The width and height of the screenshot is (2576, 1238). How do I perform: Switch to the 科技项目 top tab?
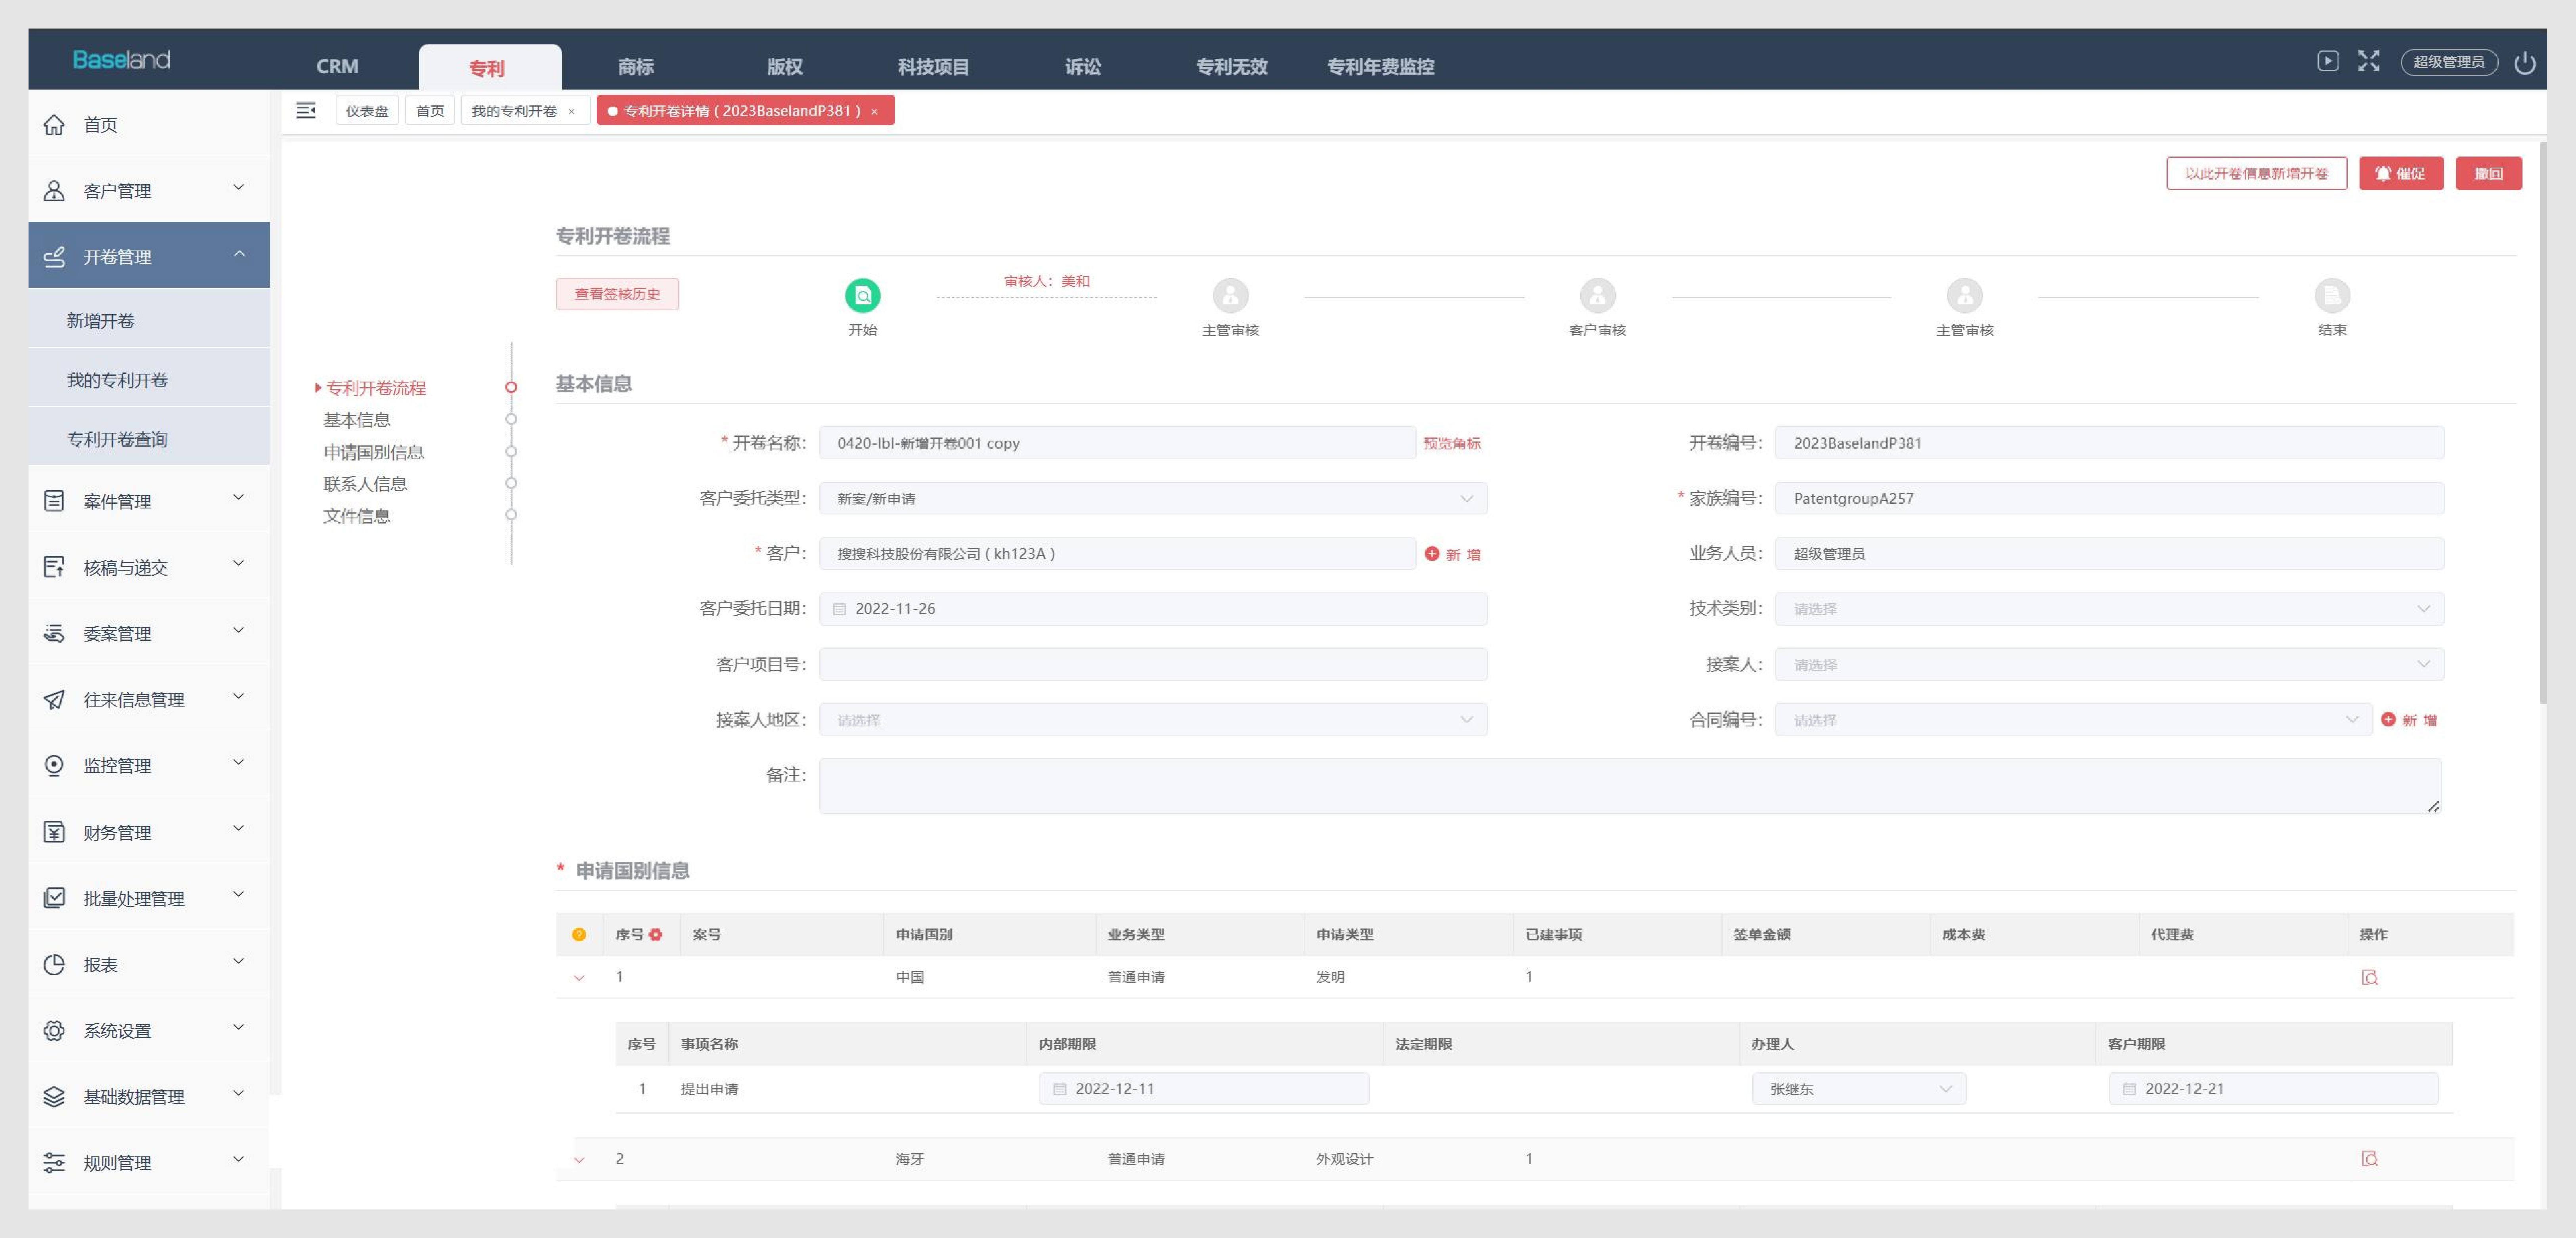pos(933,66)
